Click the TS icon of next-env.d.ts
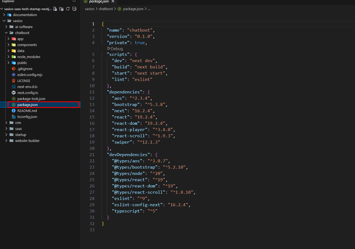Image resolution: width=355 pixels, height=249 pixels. [x=14, y=87]
